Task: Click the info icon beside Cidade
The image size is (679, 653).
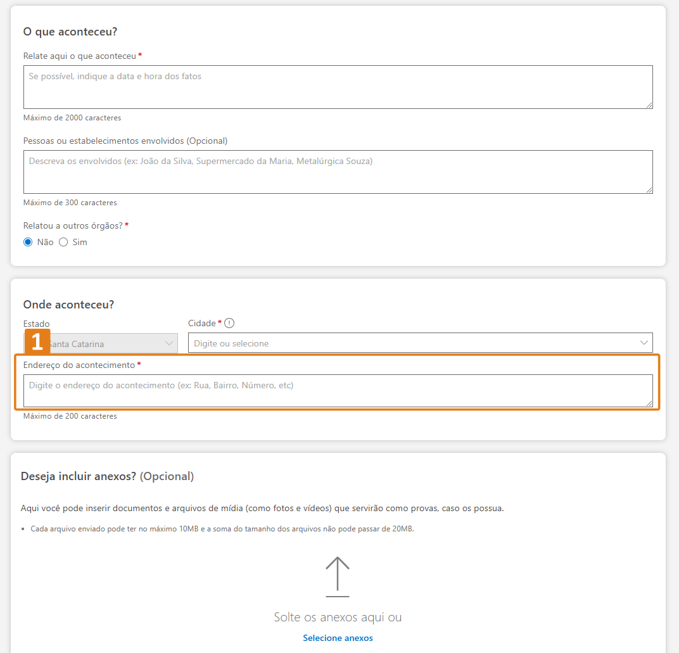Action: pyautogui.click(x=229, y=323)
